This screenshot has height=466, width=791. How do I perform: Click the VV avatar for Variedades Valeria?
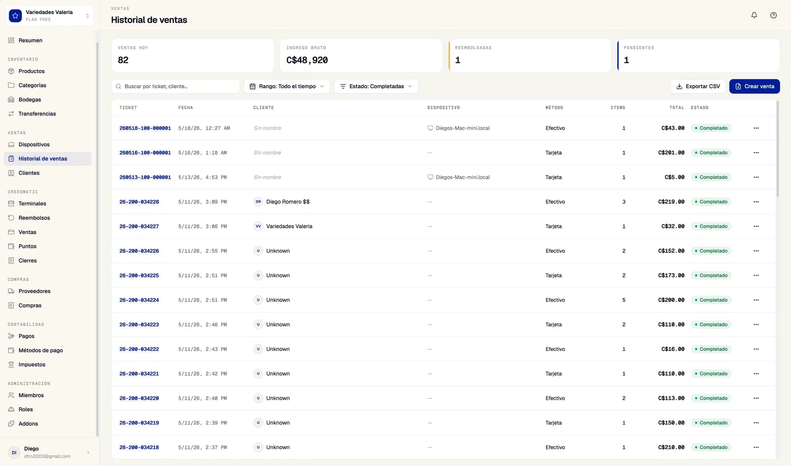pos(258,226)
